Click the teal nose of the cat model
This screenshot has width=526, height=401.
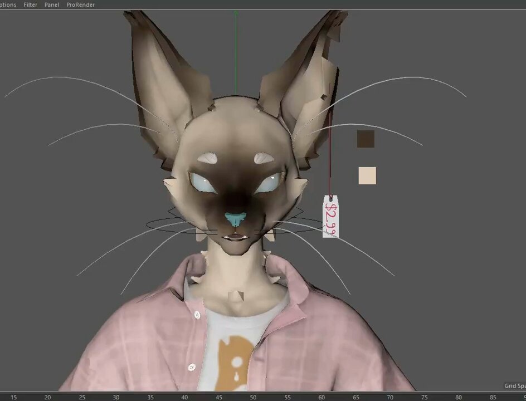[x=236, y=219]
